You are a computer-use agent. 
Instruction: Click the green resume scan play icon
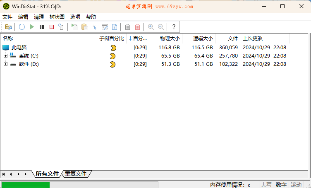(x=32, y=27)
